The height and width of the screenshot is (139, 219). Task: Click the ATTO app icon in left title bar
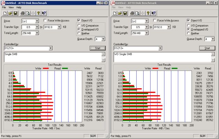coord(3,3)
